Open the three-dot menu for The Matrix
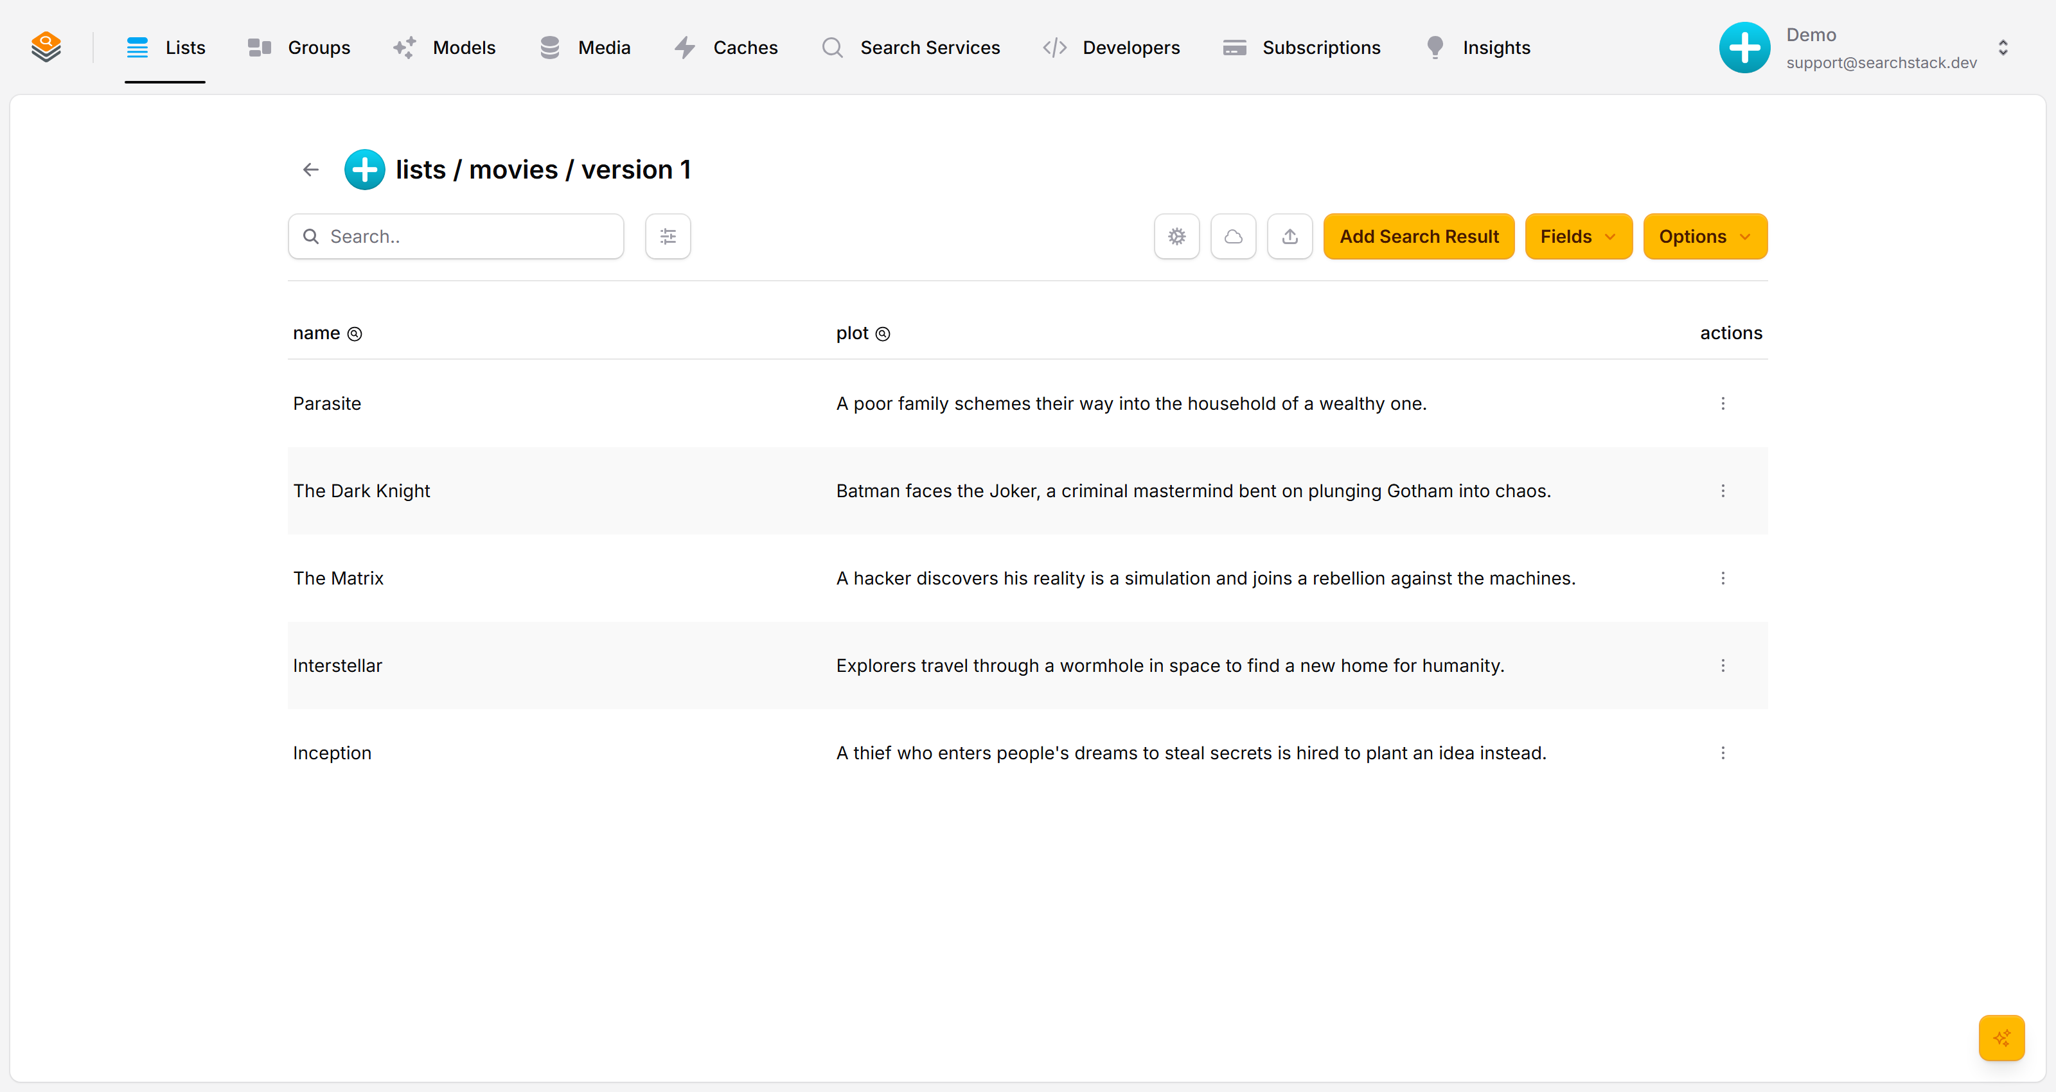This screenshot has height=1092, width=2056. coord(1723,578)
